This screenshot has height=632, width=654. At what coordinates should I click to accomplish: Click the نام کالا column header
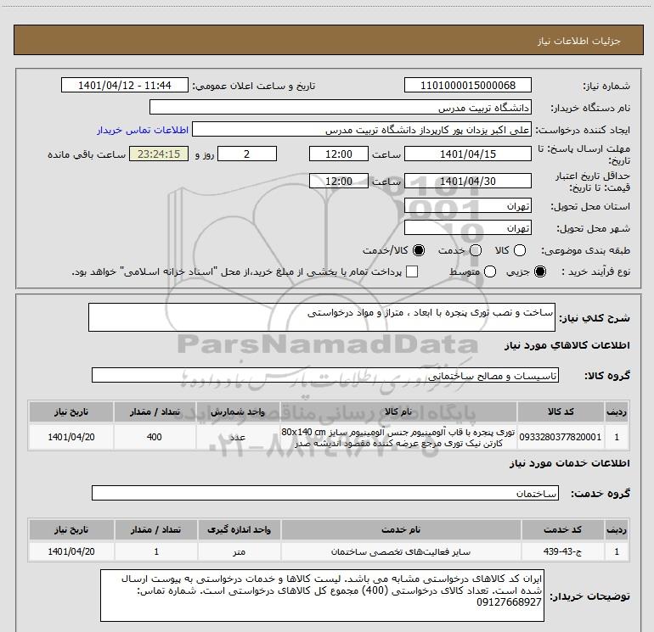click(x=398, y=411)
